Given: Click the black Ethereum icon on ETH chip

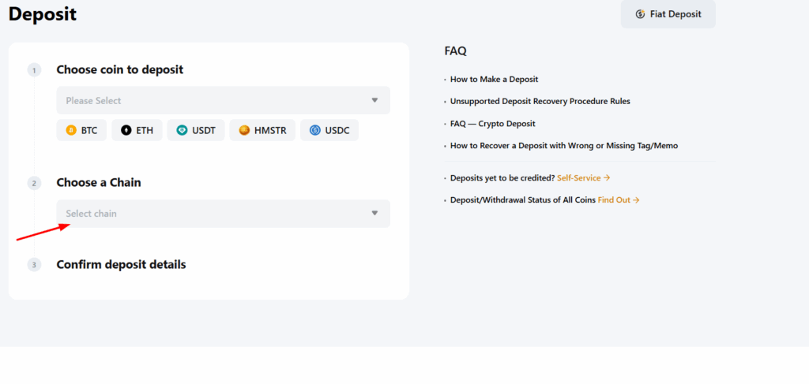Looking at the screenshot, I should pyautogui.click(x=126, y=130).
